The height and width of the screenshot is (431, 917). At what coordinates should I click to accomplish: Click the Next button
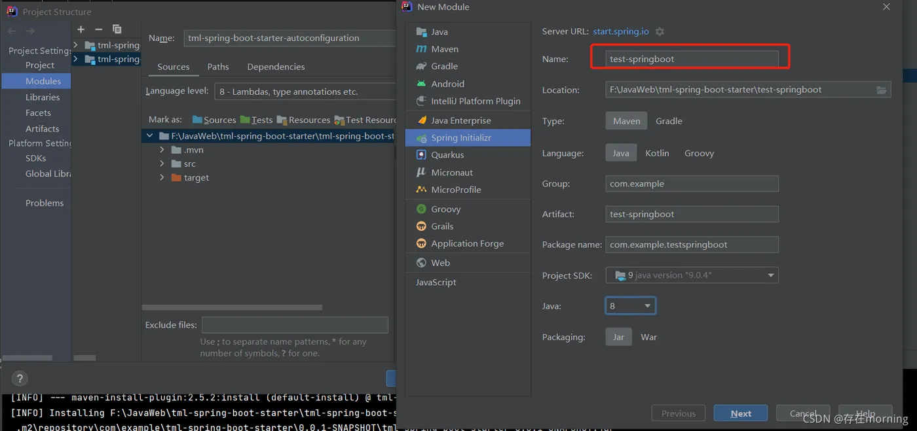point(741,413)
